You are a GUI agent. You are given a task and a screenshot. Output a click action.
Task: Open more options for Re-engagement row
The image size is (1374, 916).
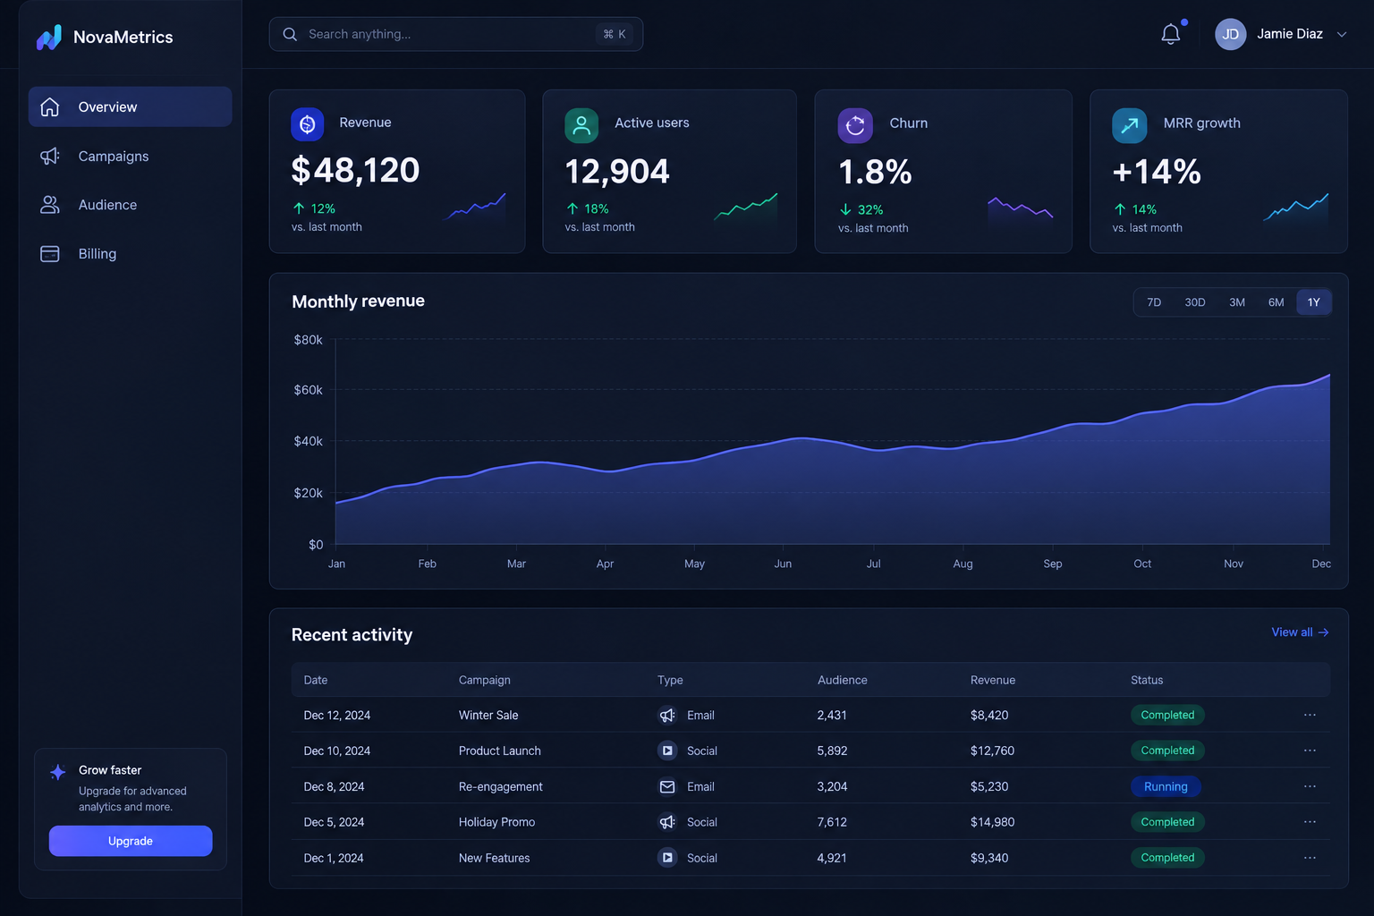(x=1310, y=786)
